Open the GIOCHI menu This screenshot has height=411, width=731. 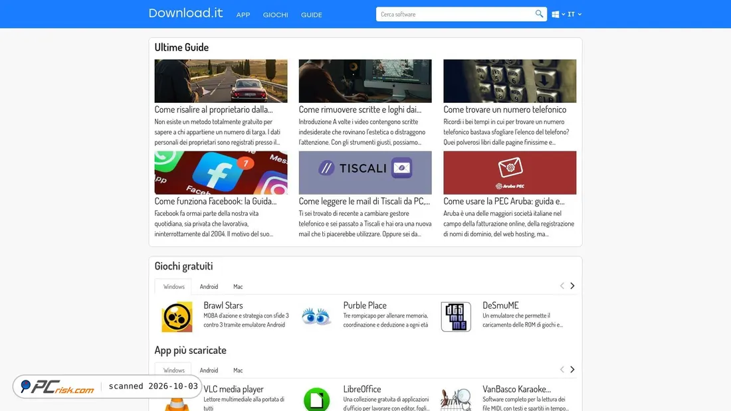276,15
